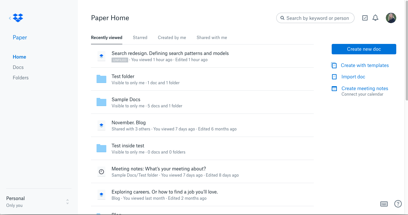This screenshot has height=215, width=408.
Task: Click the Search redesign doc icon
Action: [101, 56]
